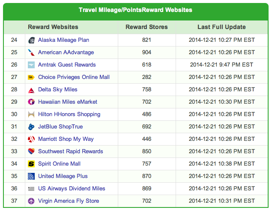Image resolution: width=272 pixels, height=213 pixels.
Task: Click the Amtrak Guest Rewards logo icon
Action: click(31, 65)
